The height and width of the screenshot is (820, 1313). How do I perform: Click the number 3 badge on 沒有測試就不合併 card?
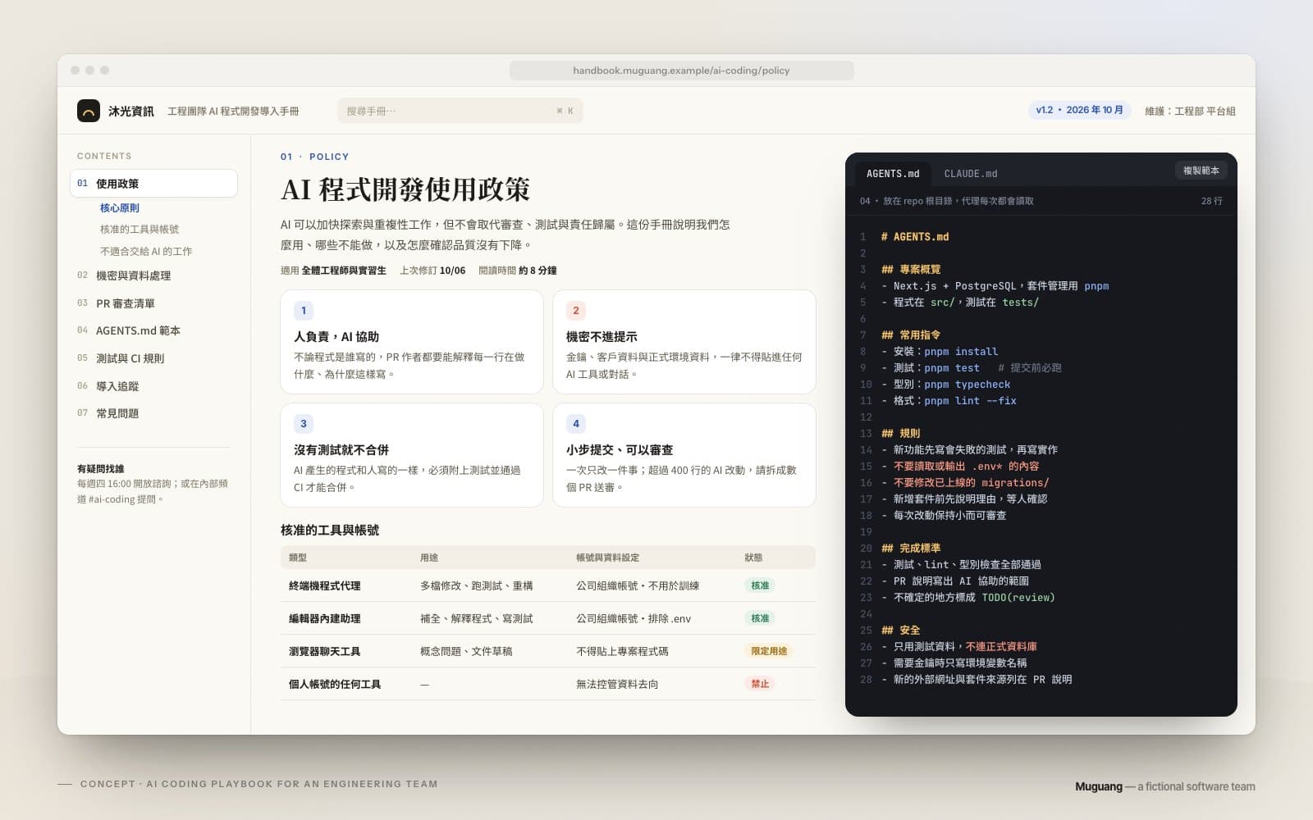pos(304,424)
